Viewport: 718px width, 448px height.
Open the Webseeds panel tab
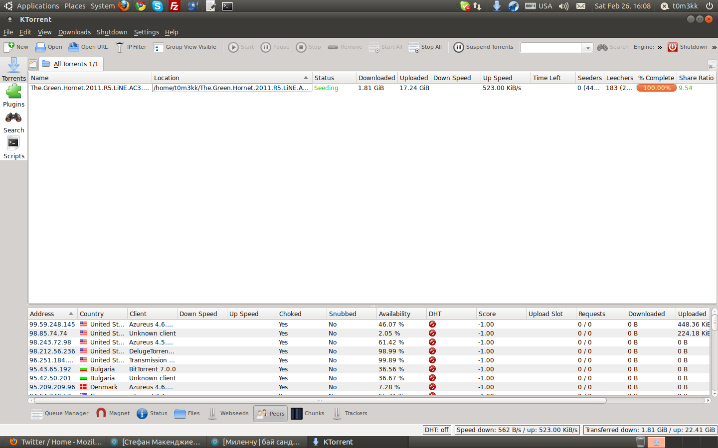coord(228,414)
